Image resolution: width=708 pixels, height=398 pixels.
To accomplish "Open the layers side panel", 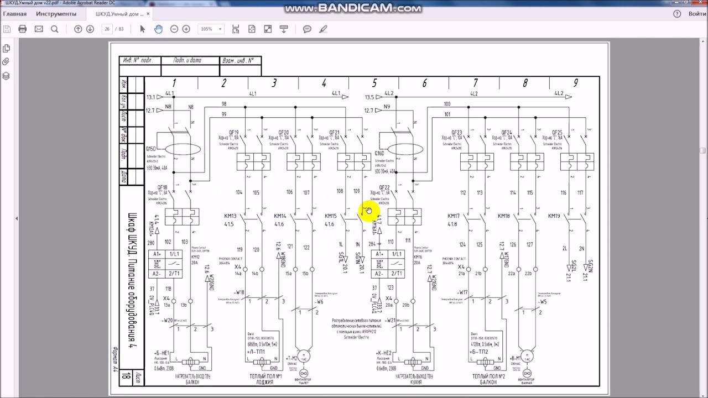I will click(6, 76).
